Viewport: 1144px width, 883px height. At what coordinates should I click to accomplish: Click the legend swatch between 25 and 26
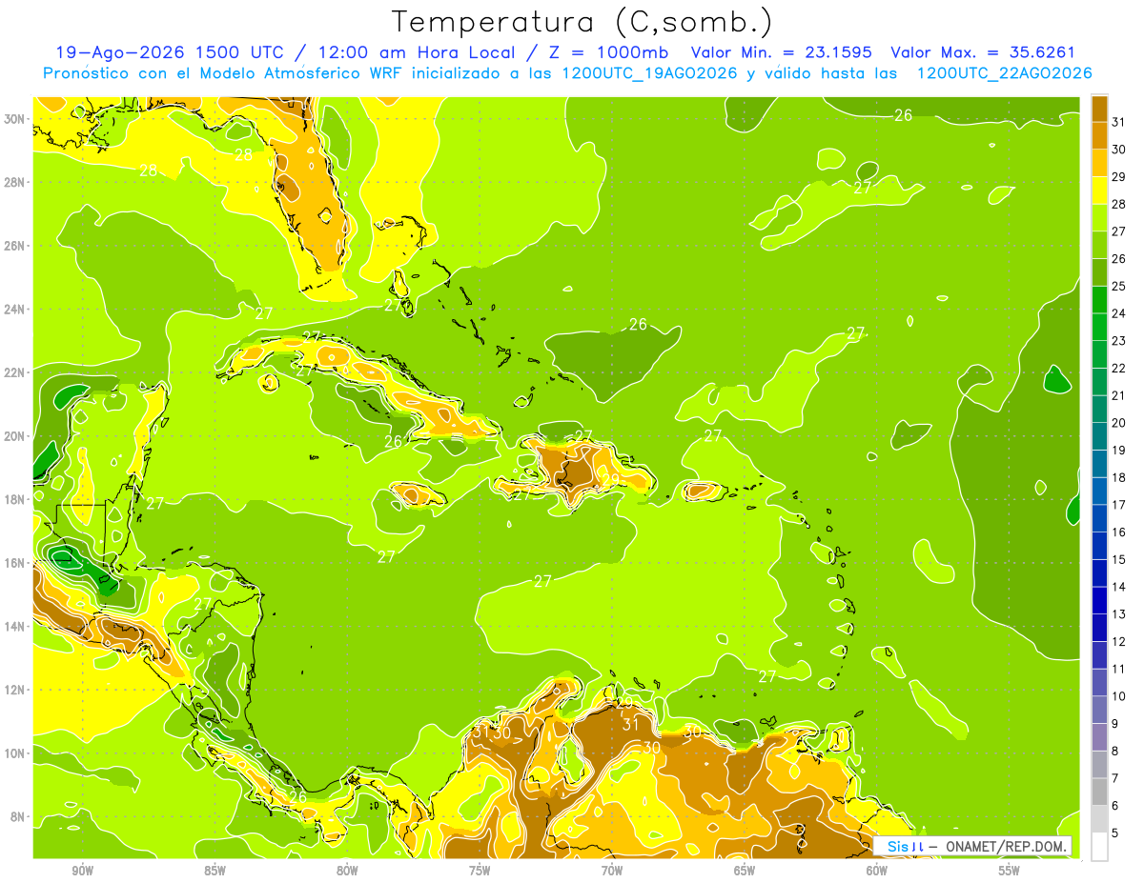tap(1099, 271)
